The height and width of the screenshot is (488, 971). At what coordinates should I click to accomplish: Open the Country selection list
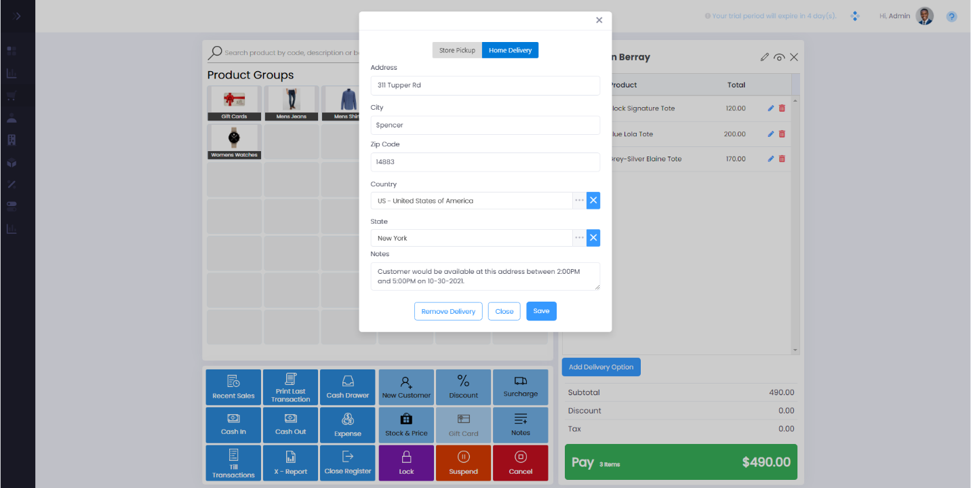coord(579,200)
